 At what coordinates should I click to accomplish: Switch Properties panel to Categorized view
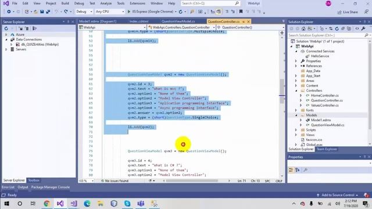point(291,170)
